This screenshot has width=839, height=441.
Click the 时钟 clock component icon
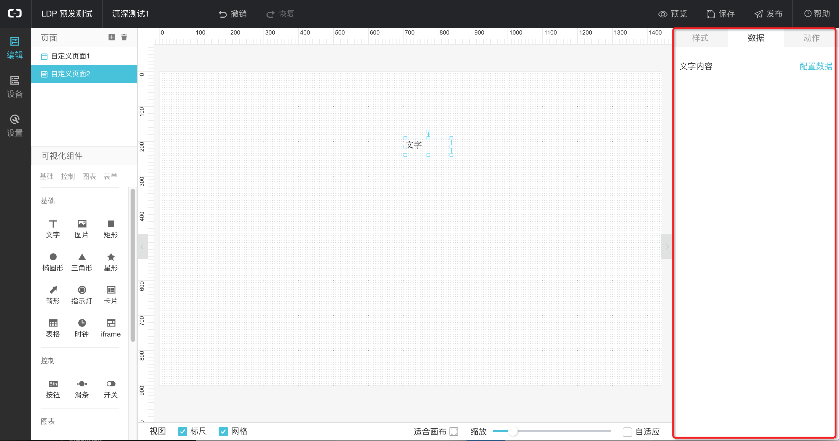pos(82,323)
